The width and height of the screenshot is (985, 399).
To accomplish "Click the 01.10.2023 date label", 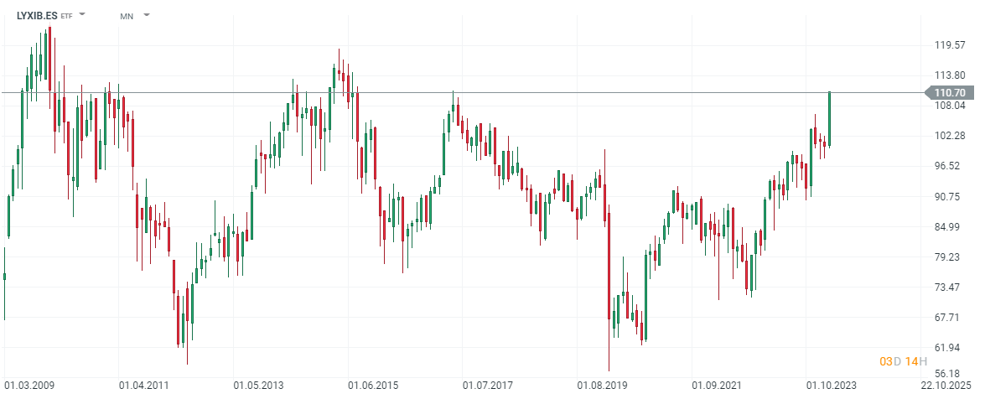I will pos(830,386).
